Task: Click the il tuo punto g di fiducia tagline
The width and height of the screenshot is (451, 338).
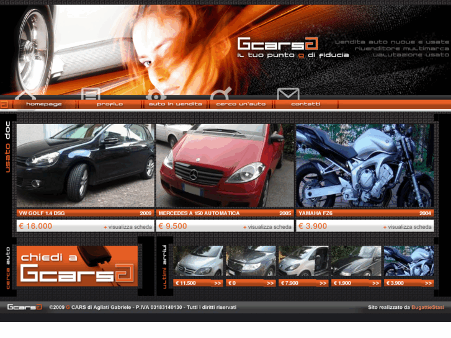Action: (293, 55)
